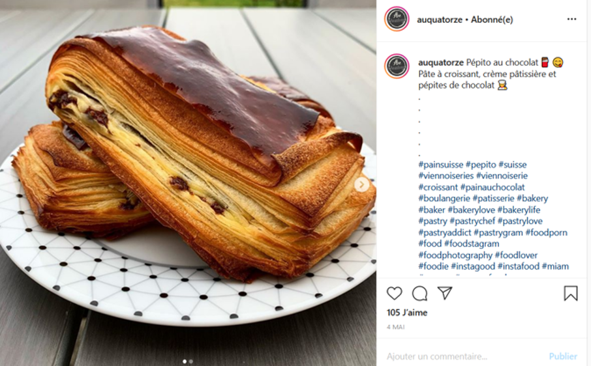Open auquatorze profile picture in header
Screen dimensions: 591x366
click(x=397, y=19)
